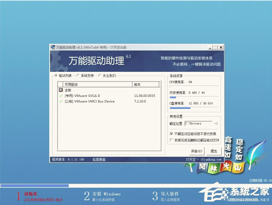Click the 可用驱动 column header
The width and height of the screenshot is (272, 205).
tap(97, 85)
